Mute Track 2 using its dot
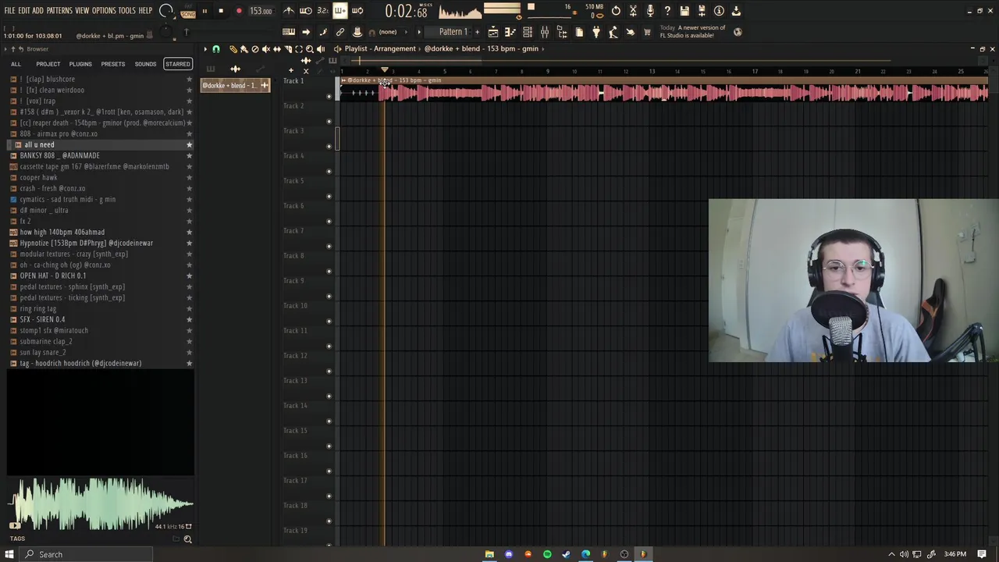Image resolution: width=999 pixels, height=562 pixels. point(329,121)
